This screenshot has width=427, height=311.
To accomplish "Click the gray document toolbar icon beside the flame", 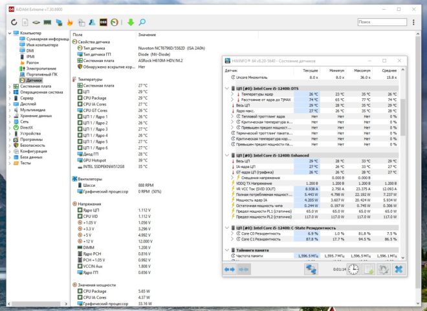I will tap(82, 23).
